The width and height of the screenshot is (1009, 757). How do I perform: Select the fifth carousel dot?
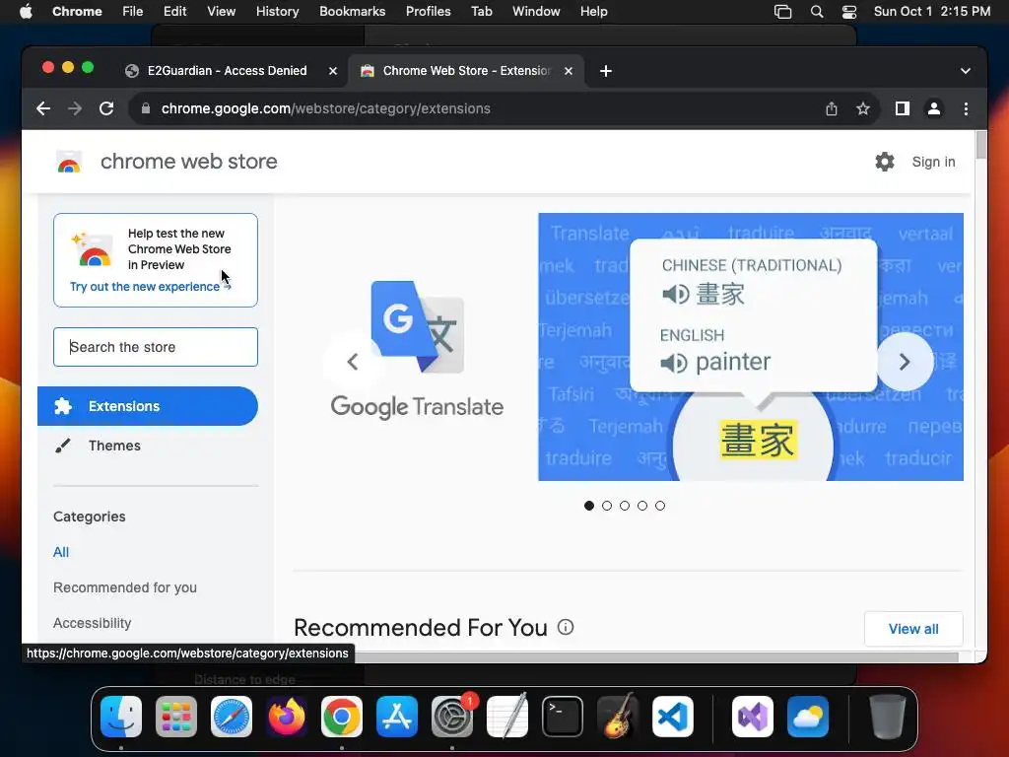tap(660, 506)
